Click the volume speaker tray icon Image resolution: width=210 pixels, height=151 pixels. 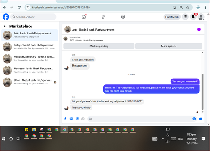pos(168,142)
